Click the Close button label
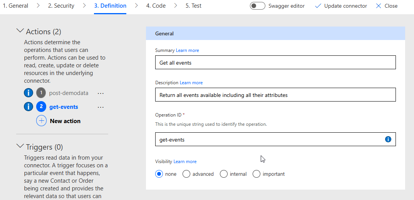 [391, 6]
